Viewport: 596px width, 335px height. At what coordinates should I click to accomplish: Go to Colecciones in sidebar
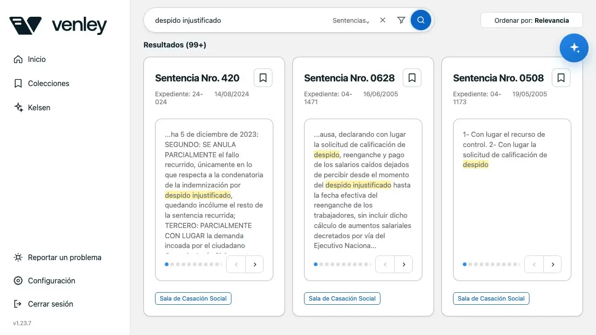pos(42,83)
